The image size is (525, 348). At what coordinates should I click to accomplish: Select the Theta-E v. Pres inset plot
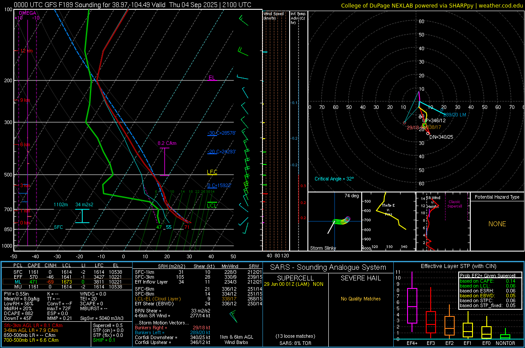click(x=388, y=221)
